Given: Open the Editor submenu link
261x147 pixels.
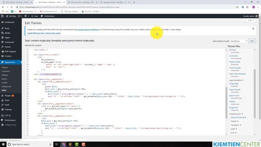Looking at the screenshot, I should point(4,90).
